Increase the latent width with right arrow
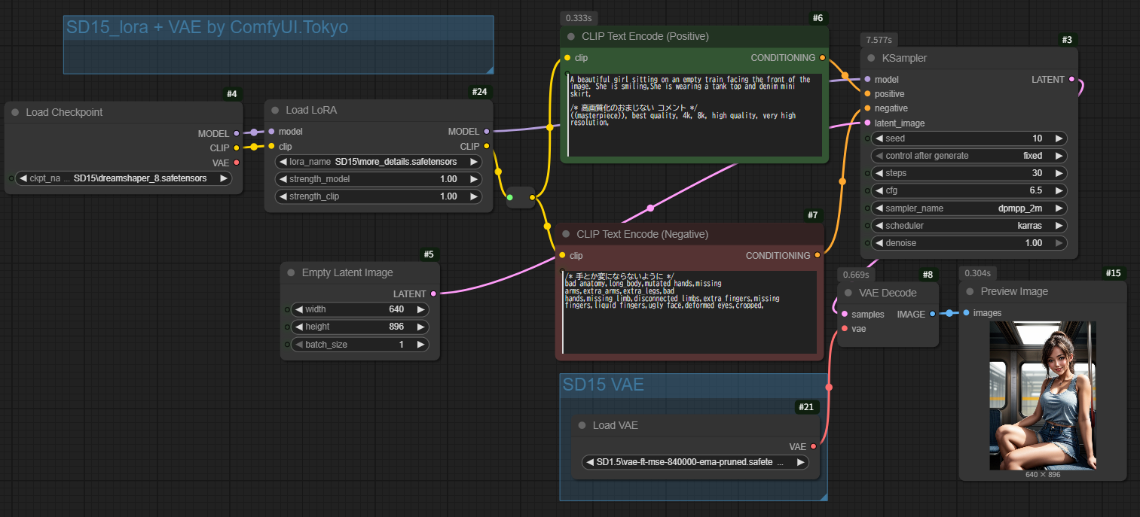Image resolution: width=1140 pixels, height=517 pixels. point(420,309)
